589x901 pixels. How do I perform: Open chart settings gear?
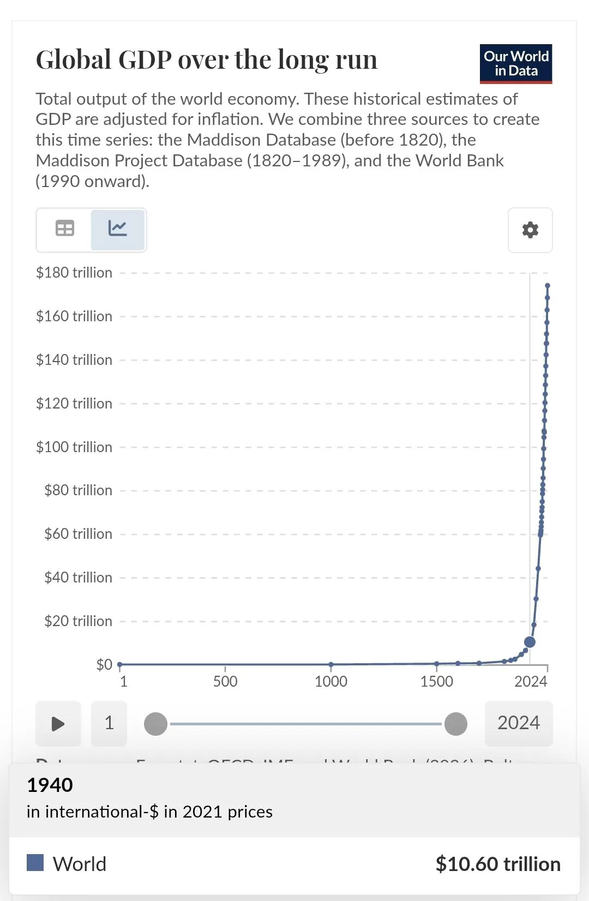530,230
